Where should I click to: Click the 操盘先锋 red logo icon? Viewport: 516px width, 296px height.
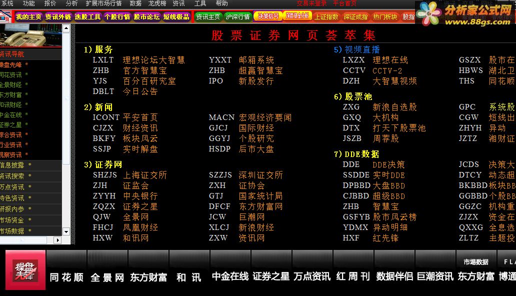(25, 270)
